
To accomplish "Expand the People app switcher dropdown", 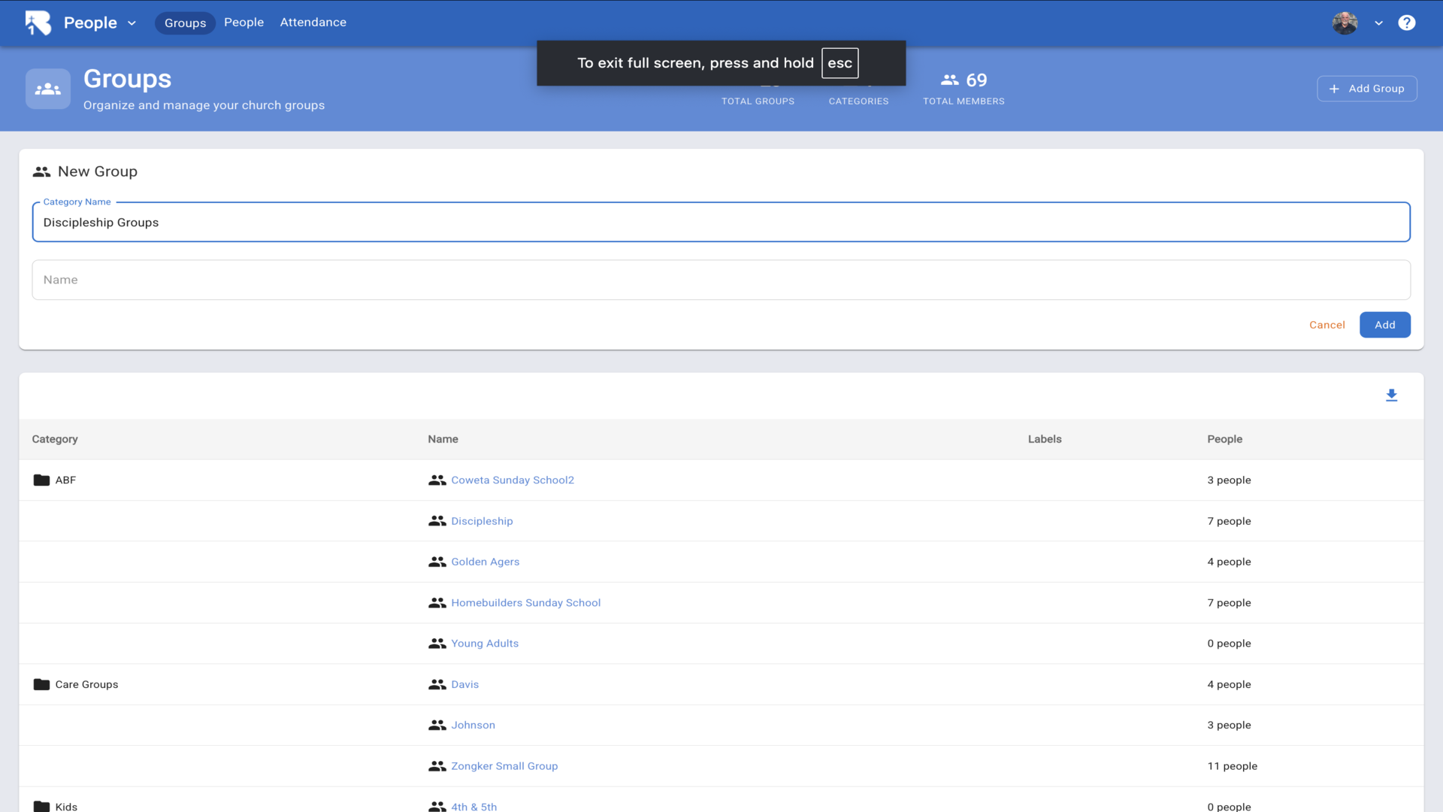I will click(x=132, y=23).
